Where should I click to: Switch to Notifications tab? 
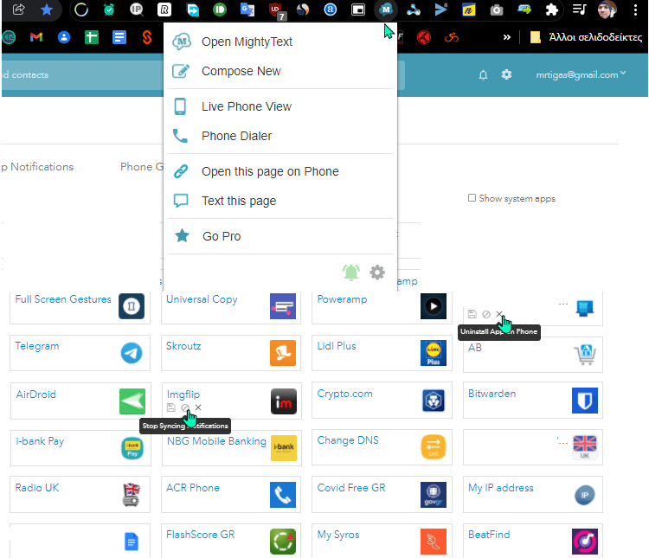point(37,167)
